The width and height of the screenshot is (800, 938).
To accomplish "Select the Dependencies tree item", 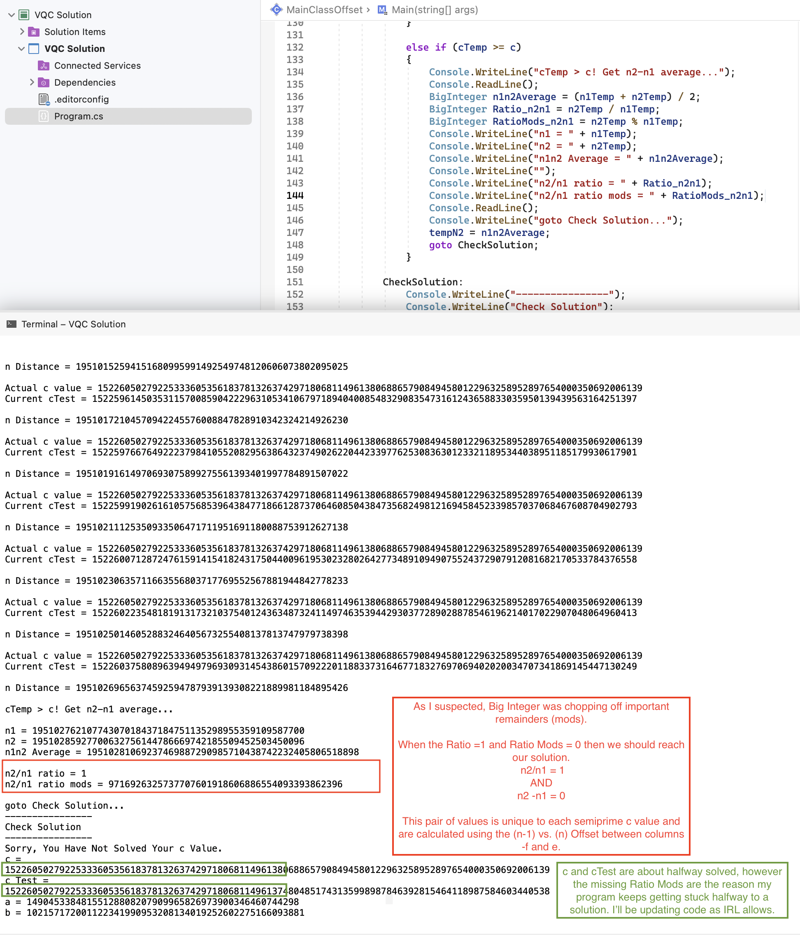I will click(85, 82).
